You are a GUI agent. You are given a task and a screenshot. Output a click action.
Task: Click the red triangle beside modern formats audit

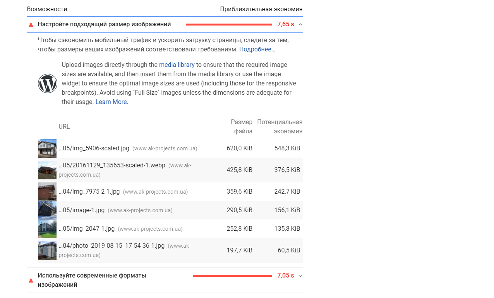tap(31, 280)
